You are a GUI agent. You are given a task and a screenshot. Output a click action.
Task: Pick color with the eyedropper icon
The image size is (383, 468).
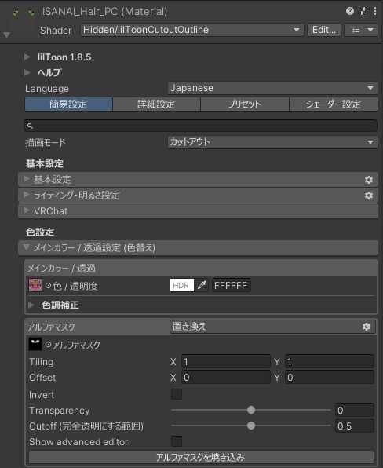[x=202, y=285]
